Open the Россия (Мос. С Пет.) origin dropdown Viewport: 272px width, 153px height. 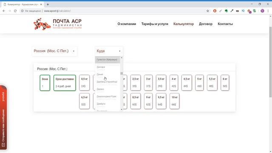click(54, 51)
